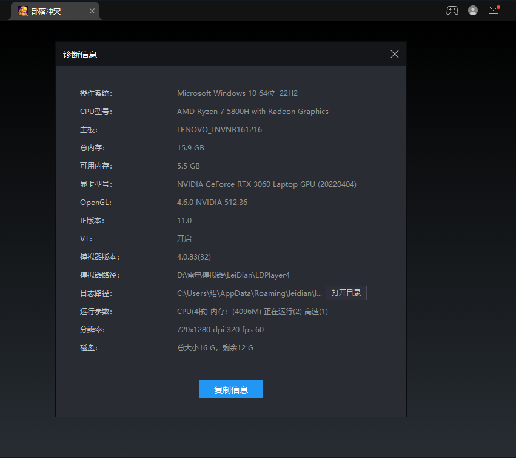Click the 诊断信息 dialog title

[80, 55]
